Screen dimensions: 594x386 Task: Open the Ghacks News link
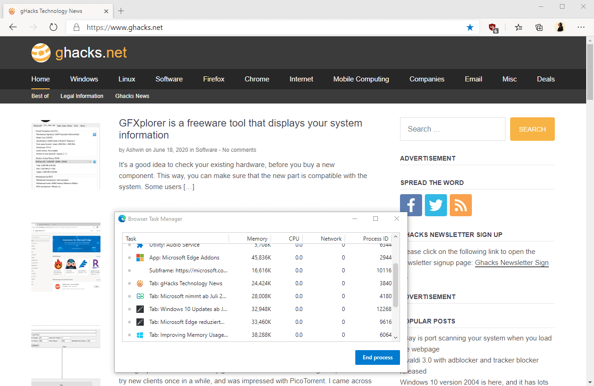132,96
